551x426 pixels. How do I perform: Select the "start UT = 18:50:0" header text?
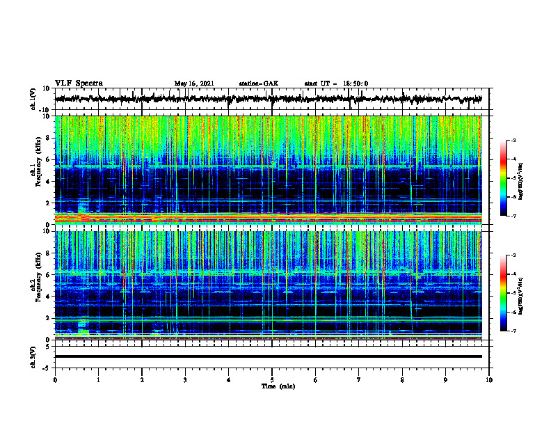click(336, 84)
